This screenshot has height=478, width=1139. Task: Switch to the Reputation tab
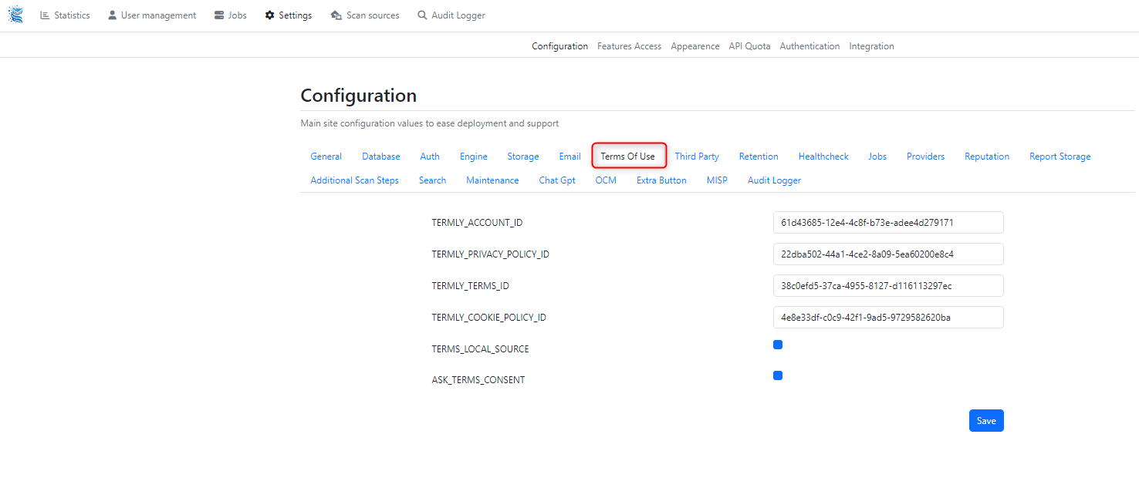(987, 157)
